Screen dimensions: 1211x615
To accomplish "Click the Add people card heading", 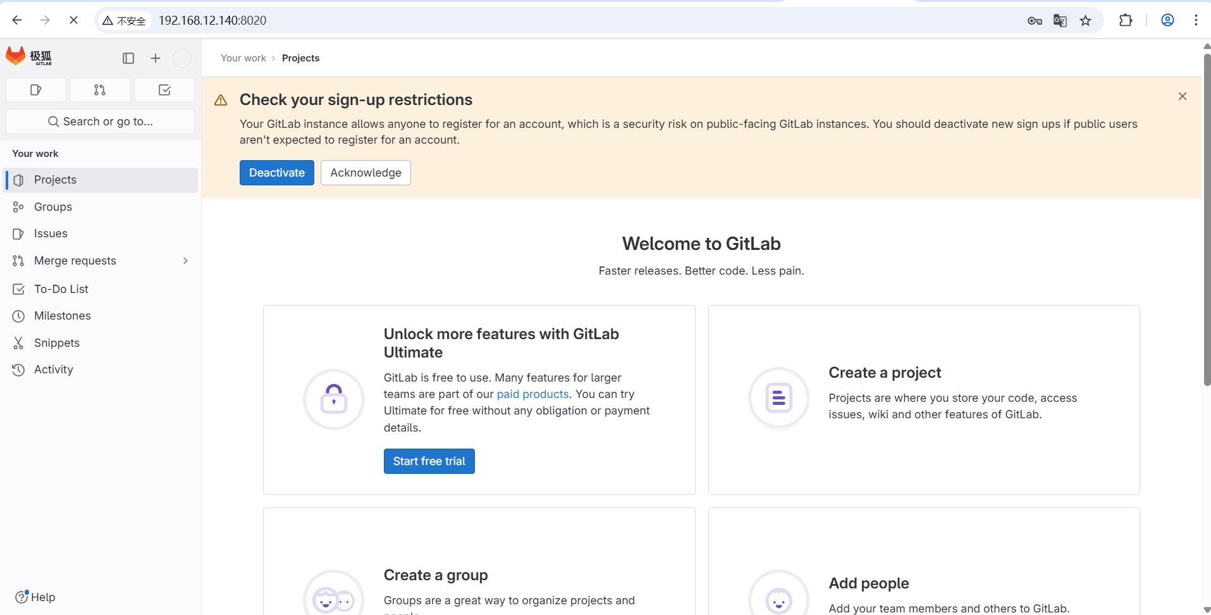I will point(869,583).
